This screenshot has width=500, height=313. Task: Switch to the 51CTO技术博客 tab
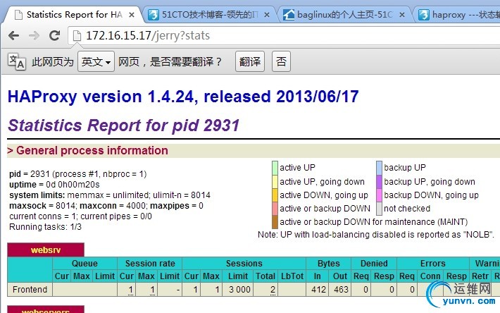210,15
